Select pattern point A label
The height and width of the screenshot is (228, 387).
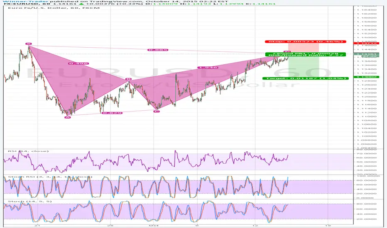click(x=67, y=117)
